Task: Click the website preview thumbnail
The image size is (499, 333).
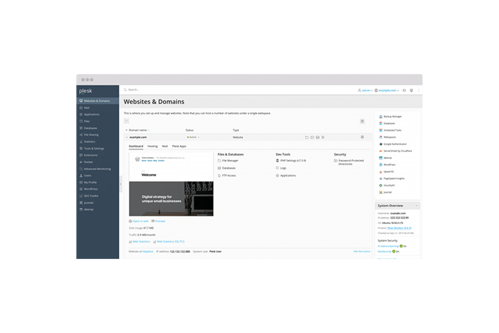Action: point(171,184)
